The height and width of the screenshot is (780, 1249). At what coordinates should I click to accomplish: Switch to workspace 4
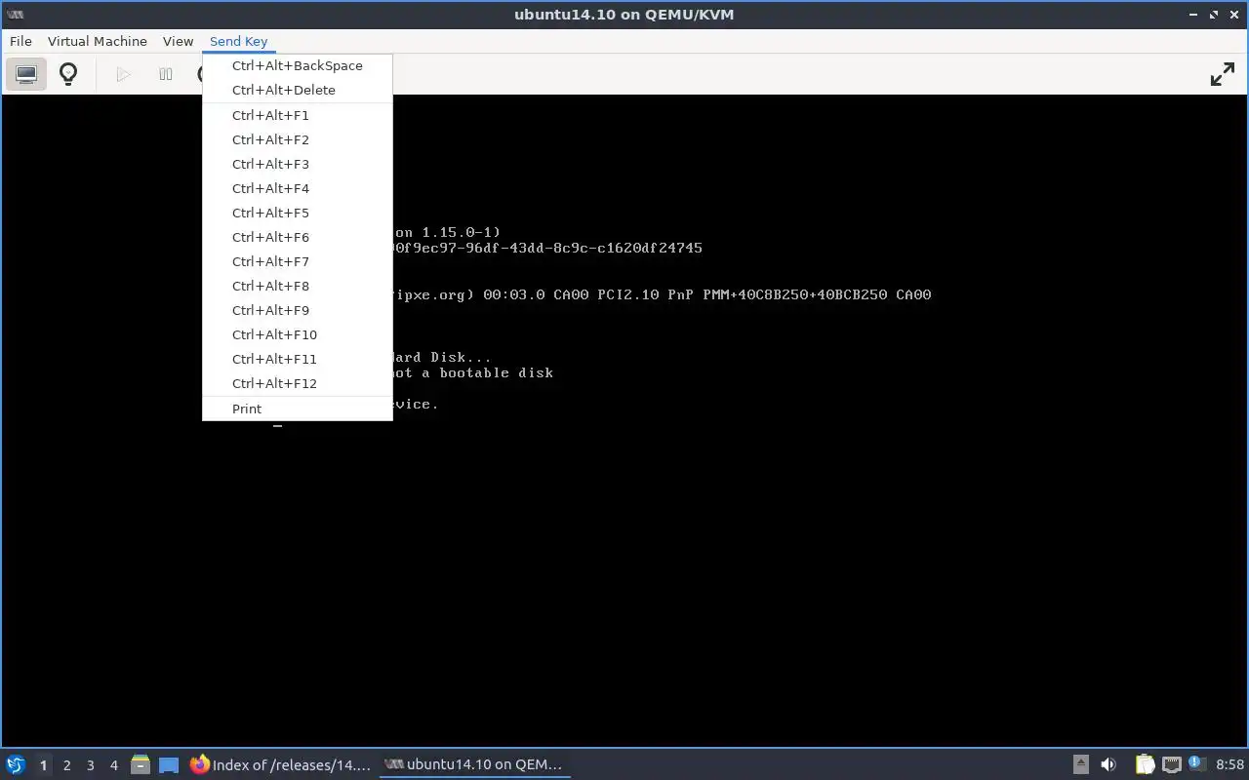pos(113,765)
